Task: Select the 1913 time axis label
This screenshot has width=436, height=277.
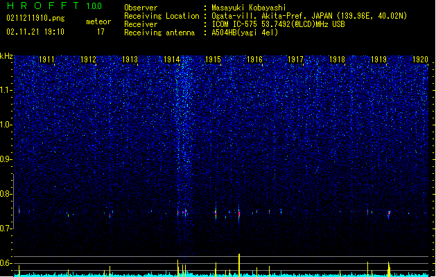Action: coord(130,60)
